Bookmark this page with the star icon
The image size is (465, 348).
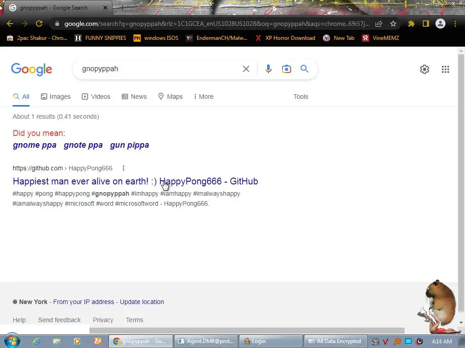pos(393,24)
